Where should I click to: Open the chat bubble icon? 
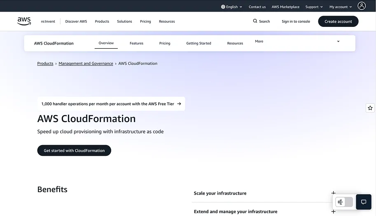point(364,202)
